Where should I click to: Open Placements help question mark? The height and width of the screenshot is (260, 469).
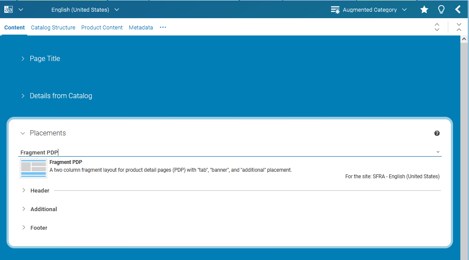click(x=437, y=133)
